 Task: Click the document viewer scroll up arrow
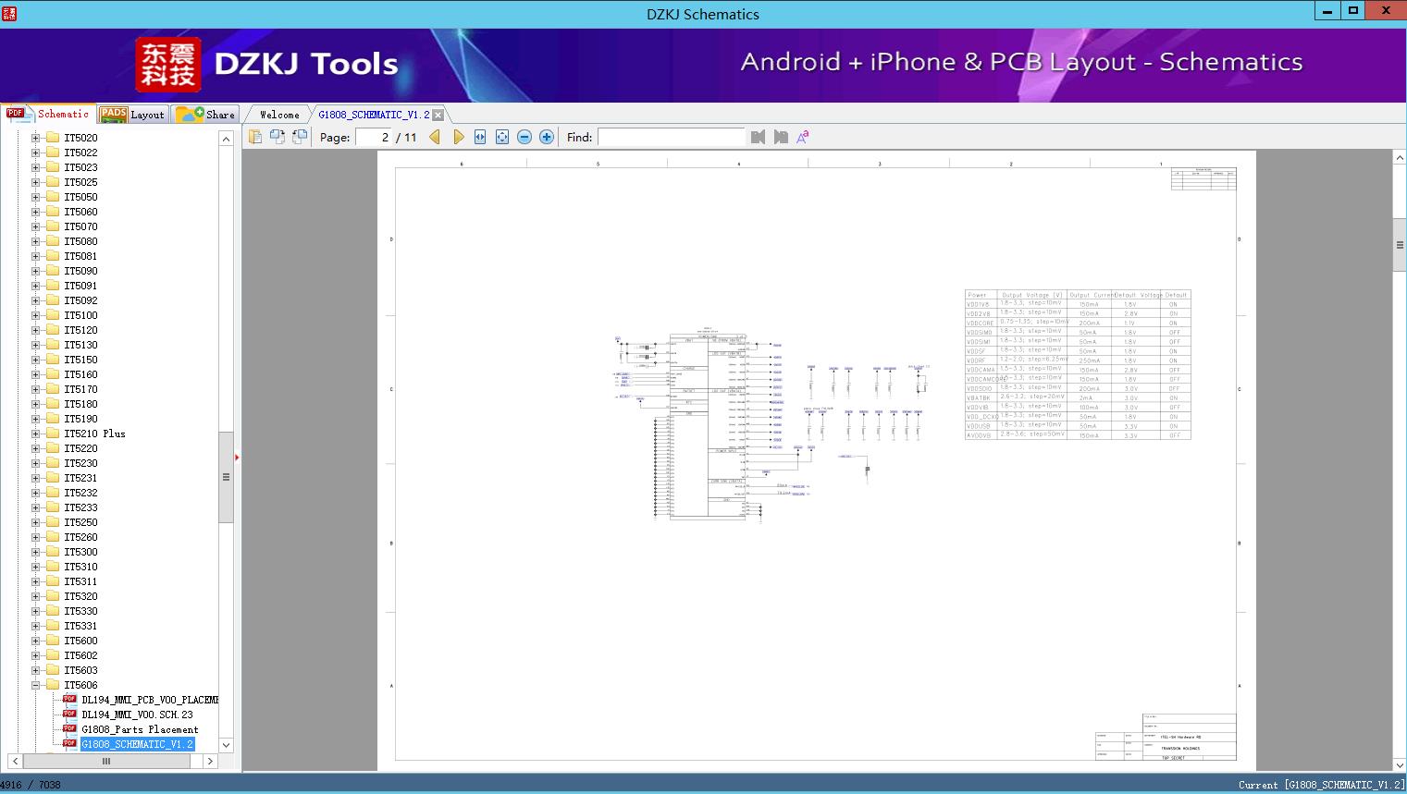[1400, 158]
